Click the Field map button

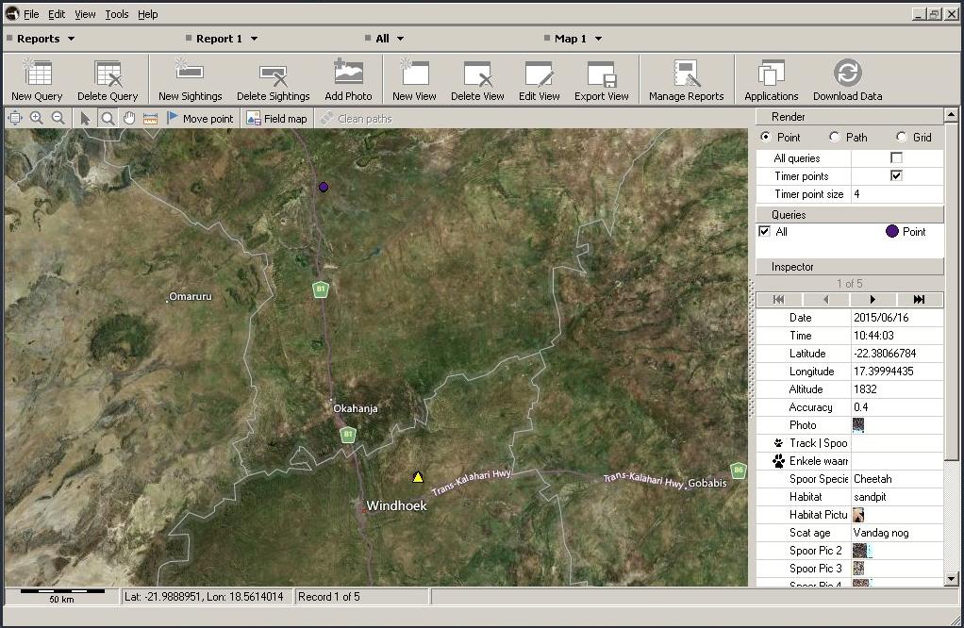[x=276, y=119]
